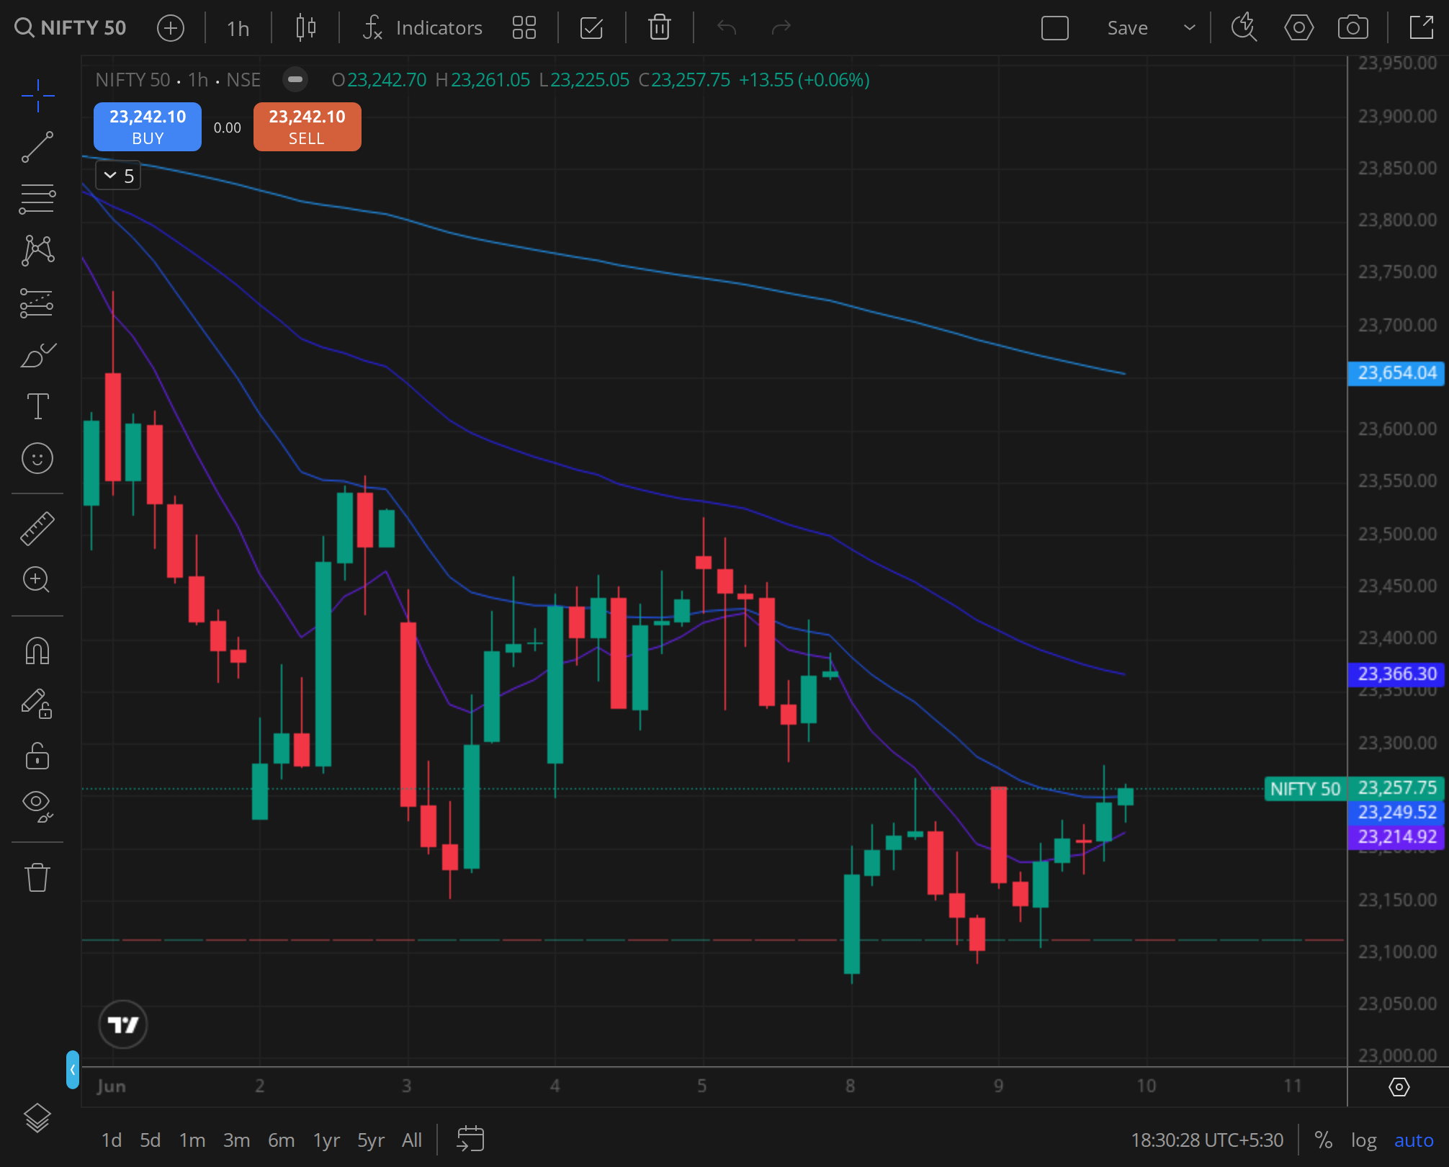Open price scale settings gear
This screenshot has height=1167, width=1449.
click(1399, 1087)
